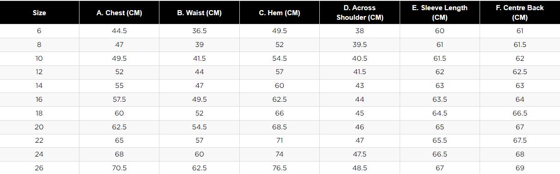The width and height of the screenshot is (560, 174).
Task: Click size 10 in Size column
Action: tap(39, 58)
